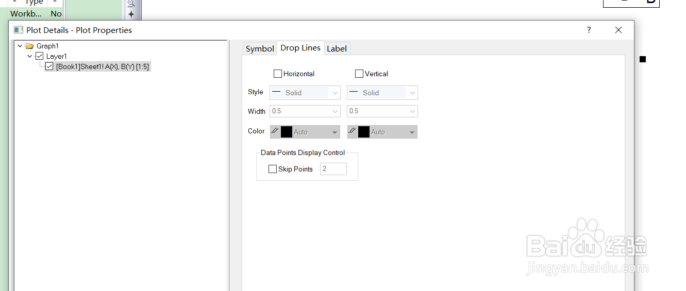686x291 pixels.
Task: Open Horizontal Color dropdown arrow
Action: click(335, 132)
